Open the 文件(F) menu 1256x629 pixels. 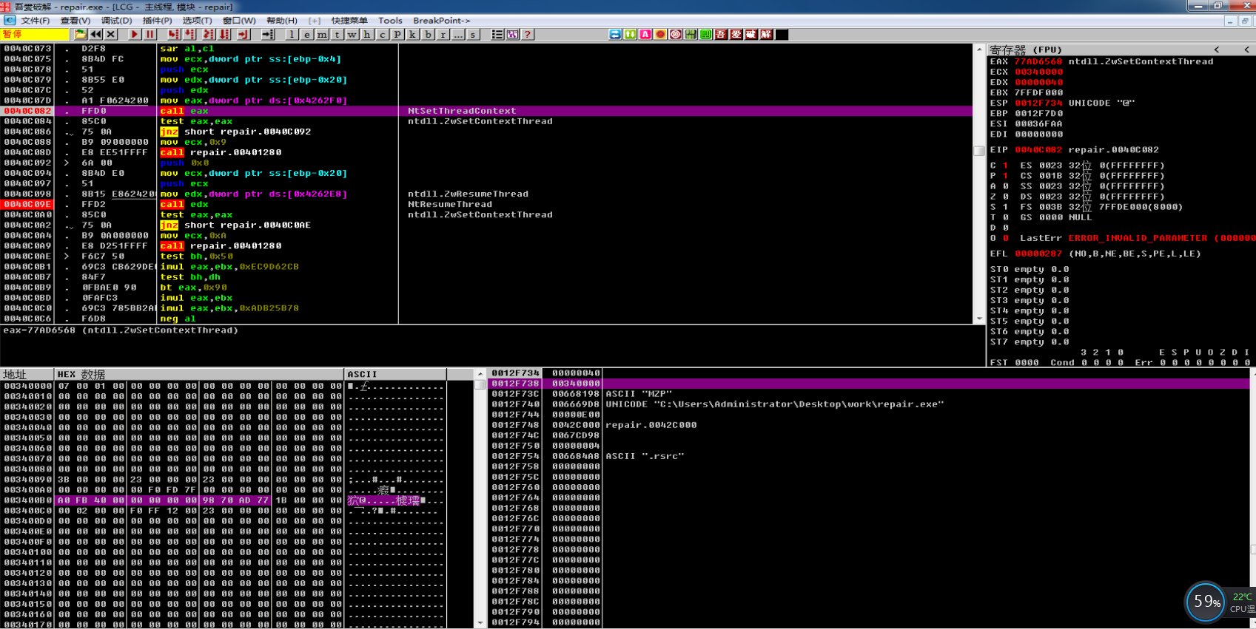[36, 21]
